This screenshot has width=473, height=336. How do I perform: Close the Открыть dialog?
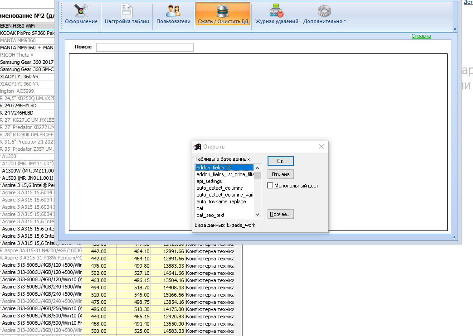coord(322,147)
